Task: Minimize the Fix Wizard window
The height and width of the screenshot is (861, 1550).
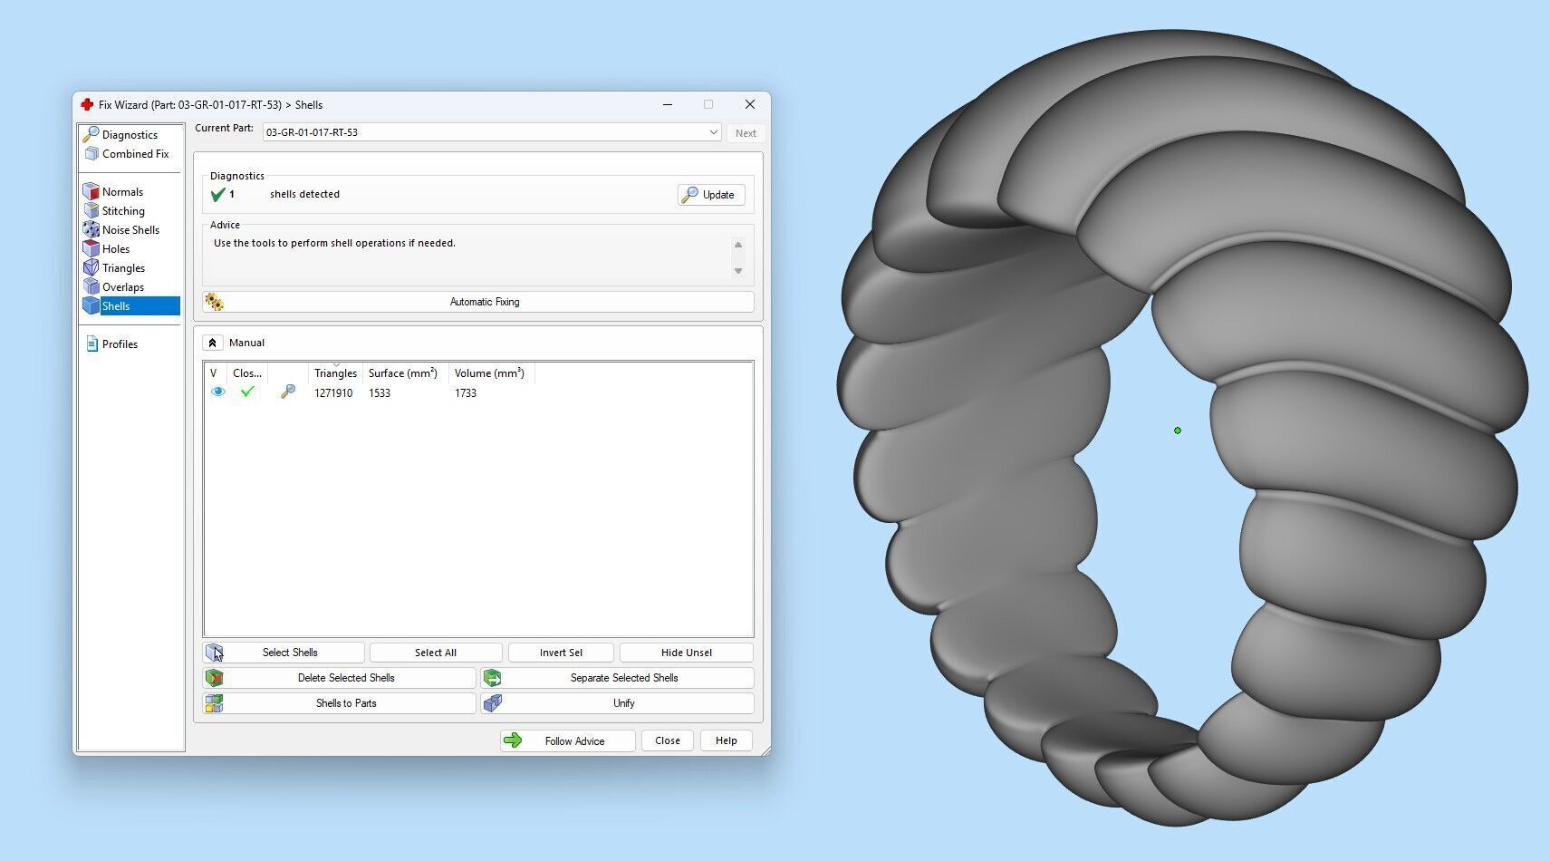Action: (x=668, y=105)
